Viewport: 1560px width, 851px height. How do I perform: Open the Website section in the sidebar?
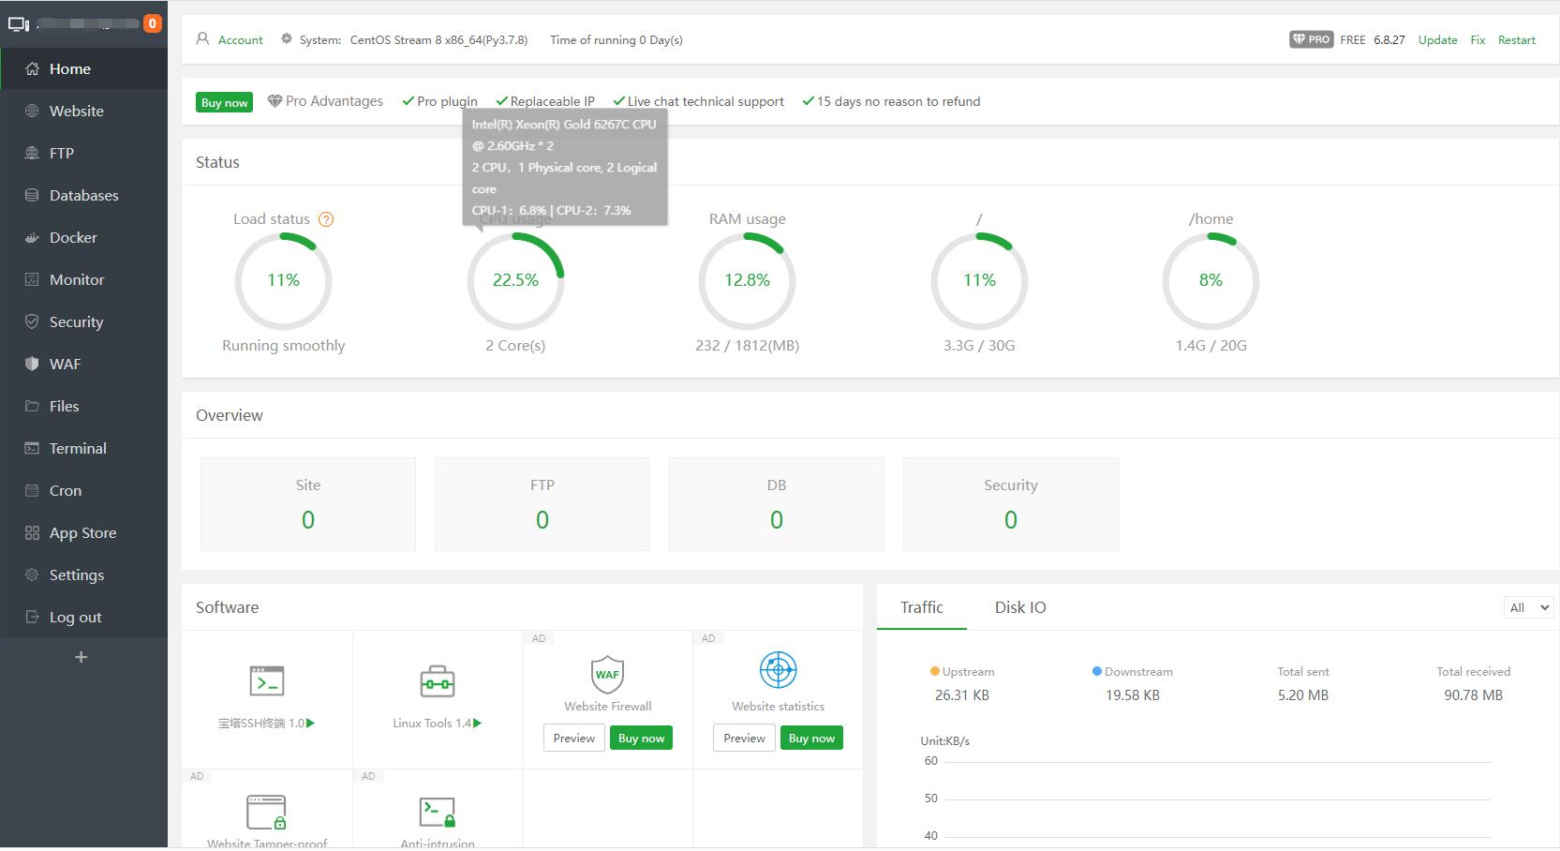(x=83, y=111)
